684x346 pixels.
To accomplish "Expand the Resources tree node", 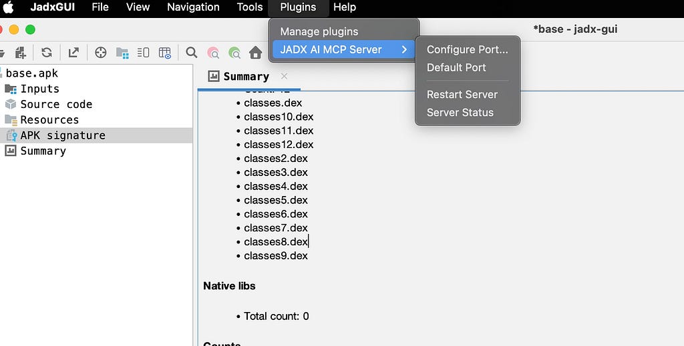I will [49, 120].
